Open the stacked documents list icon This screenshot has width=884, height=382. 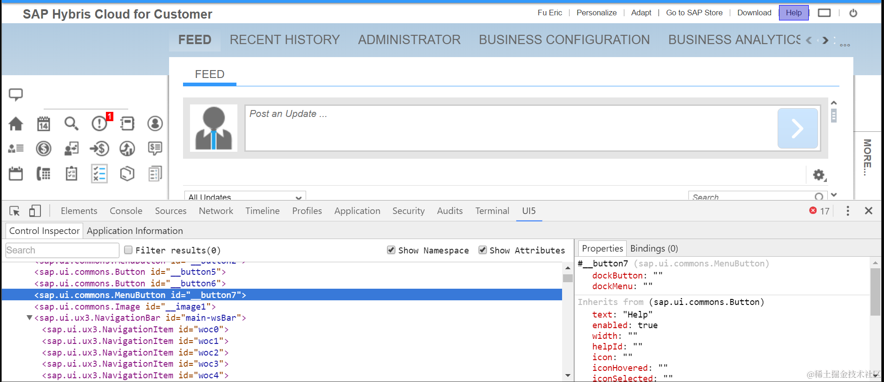click(x=155, y=174)
